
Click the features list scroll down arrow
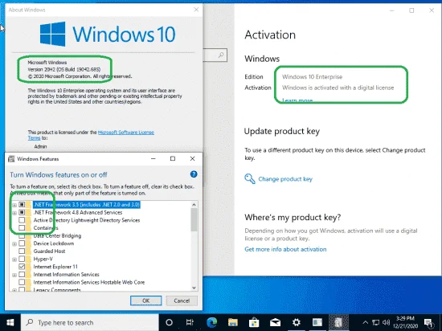(x=194, y=288)
